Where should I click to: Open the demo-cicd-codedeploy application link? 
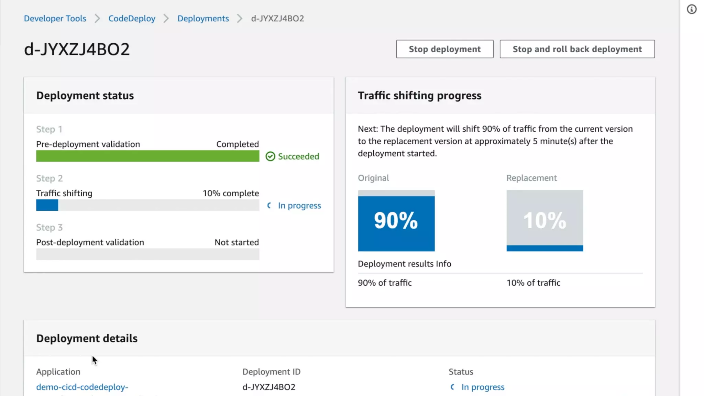(82, 387)
